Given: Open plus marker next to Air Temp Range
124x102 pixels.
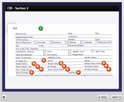Looking at the screenshot, I should point(109,69).
